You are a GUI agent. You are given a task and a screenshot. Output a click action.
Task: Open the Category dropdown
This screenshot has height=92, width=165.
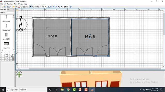pos(11,10)
